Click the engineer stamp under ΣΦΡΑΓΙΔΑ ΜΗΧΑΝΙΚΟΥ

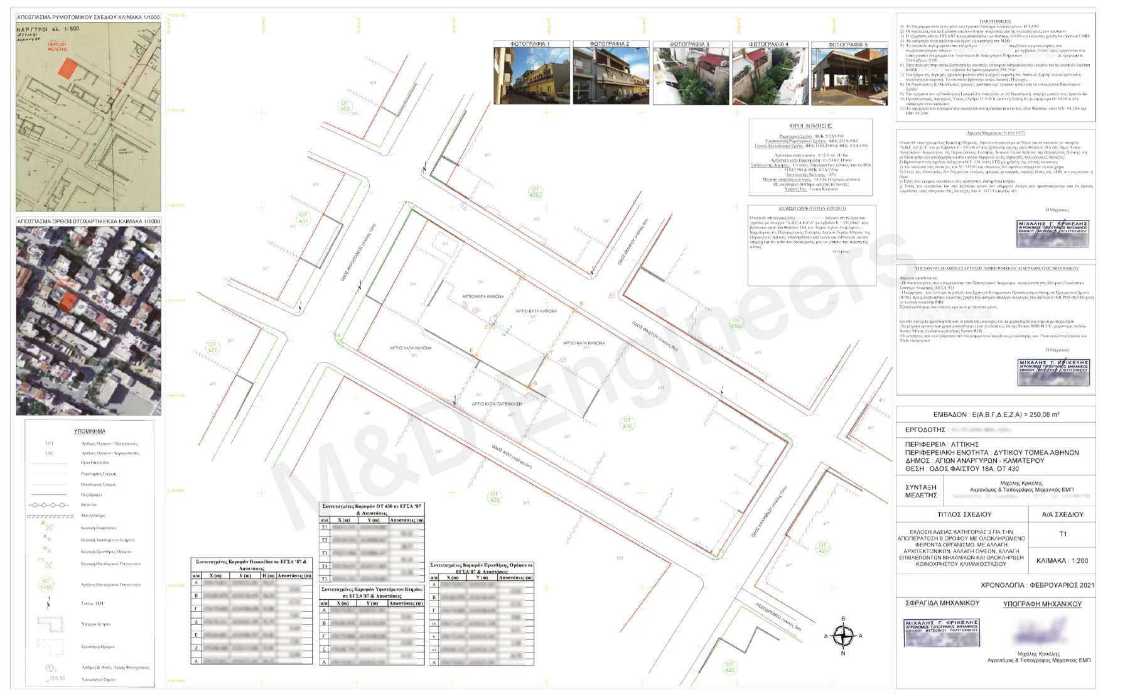941,632
